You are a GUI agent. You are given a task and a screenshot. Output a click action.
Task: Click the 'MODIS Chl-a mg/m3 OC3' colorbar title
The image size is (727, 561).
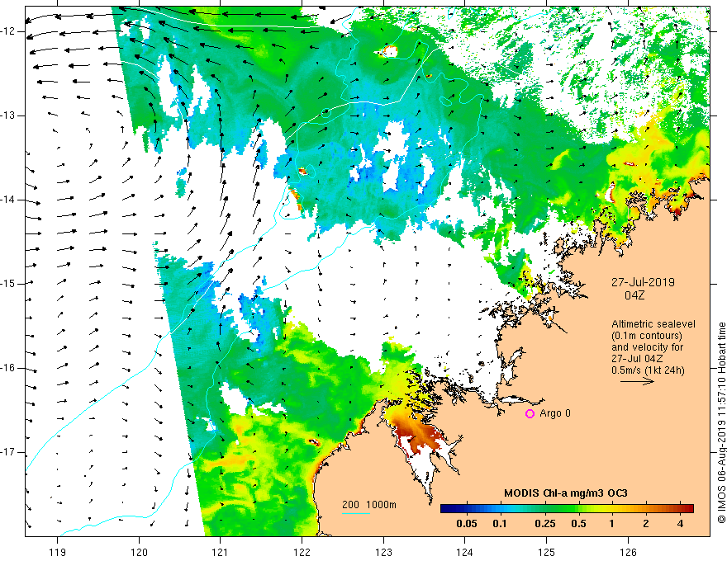pyautogui.click(x=566, y=493)
